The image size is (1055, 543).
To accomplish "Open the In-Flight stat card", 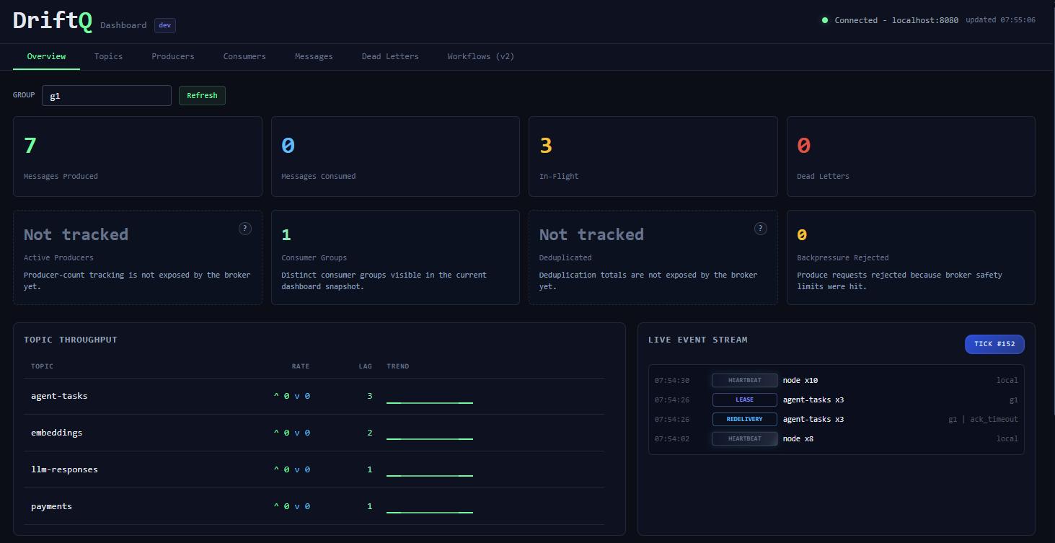I will click(653, 156).
